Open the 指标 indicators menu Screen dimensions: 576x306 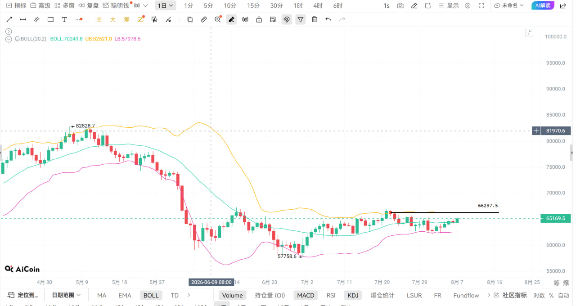click(x=16, y=5)
